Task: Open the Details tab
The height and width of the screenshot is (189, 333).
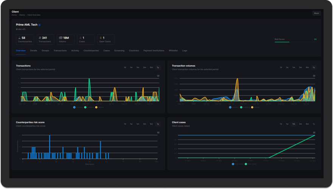Action: pyautogui.click(x=34, y=51)
